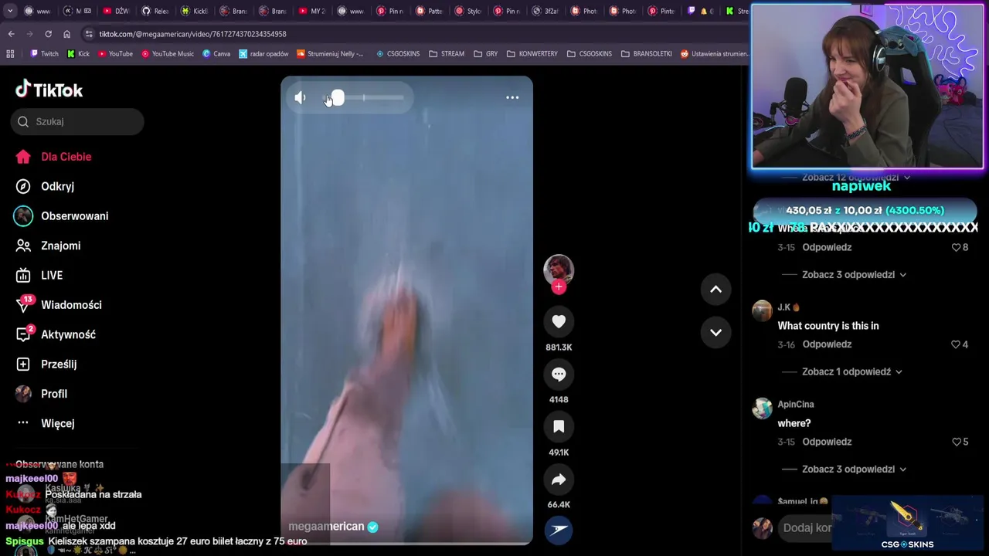Open the browser home page
Viewport: 989px width, 556px height.
pos(66,34)
